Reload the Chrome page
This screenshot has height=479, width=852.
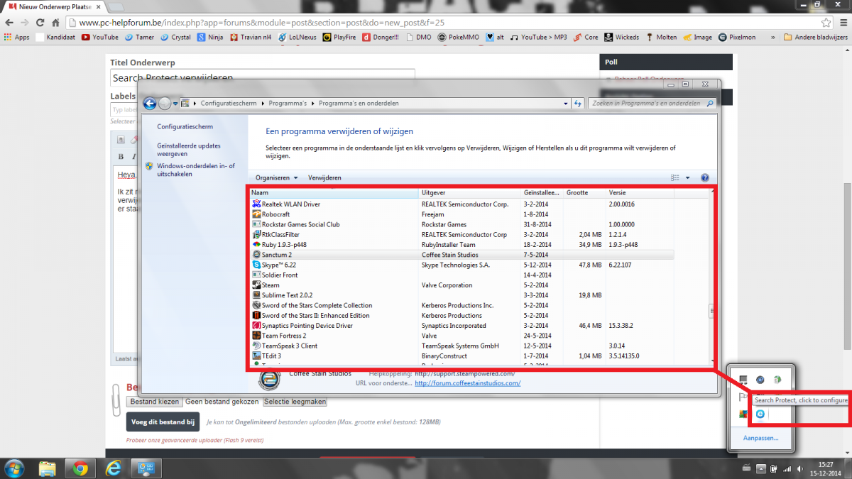tap(40, 22)
